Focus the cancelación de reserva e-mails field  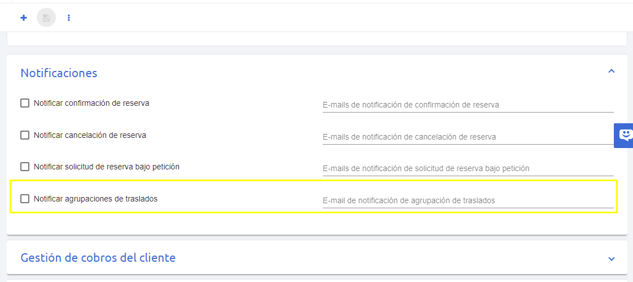pyautogui.click(x=468, y=137)
